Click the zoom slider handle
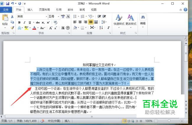This screenshot has height=125, width=192. click(169, 121)
